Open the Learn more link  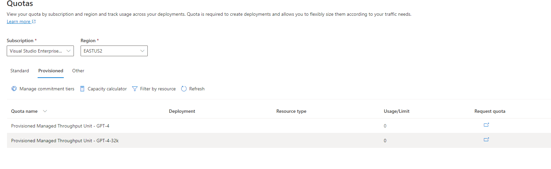18,21
